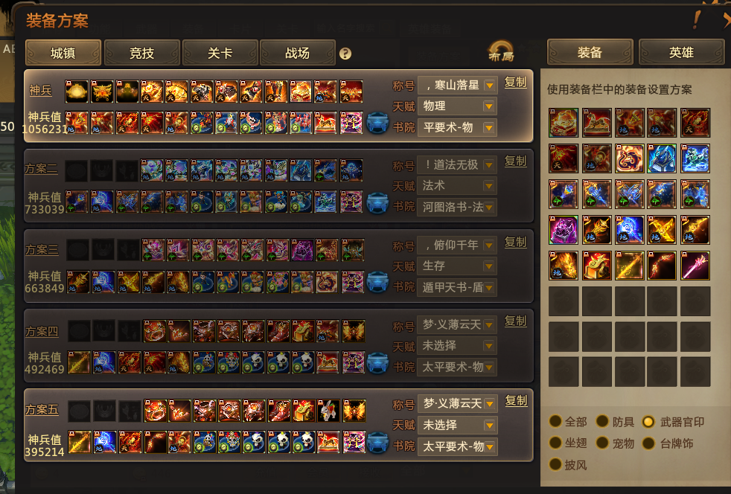Screen dimensions: 731x494
Task: Open 称号 dropdown showing 寒山落星
Action: pos(457,86)
